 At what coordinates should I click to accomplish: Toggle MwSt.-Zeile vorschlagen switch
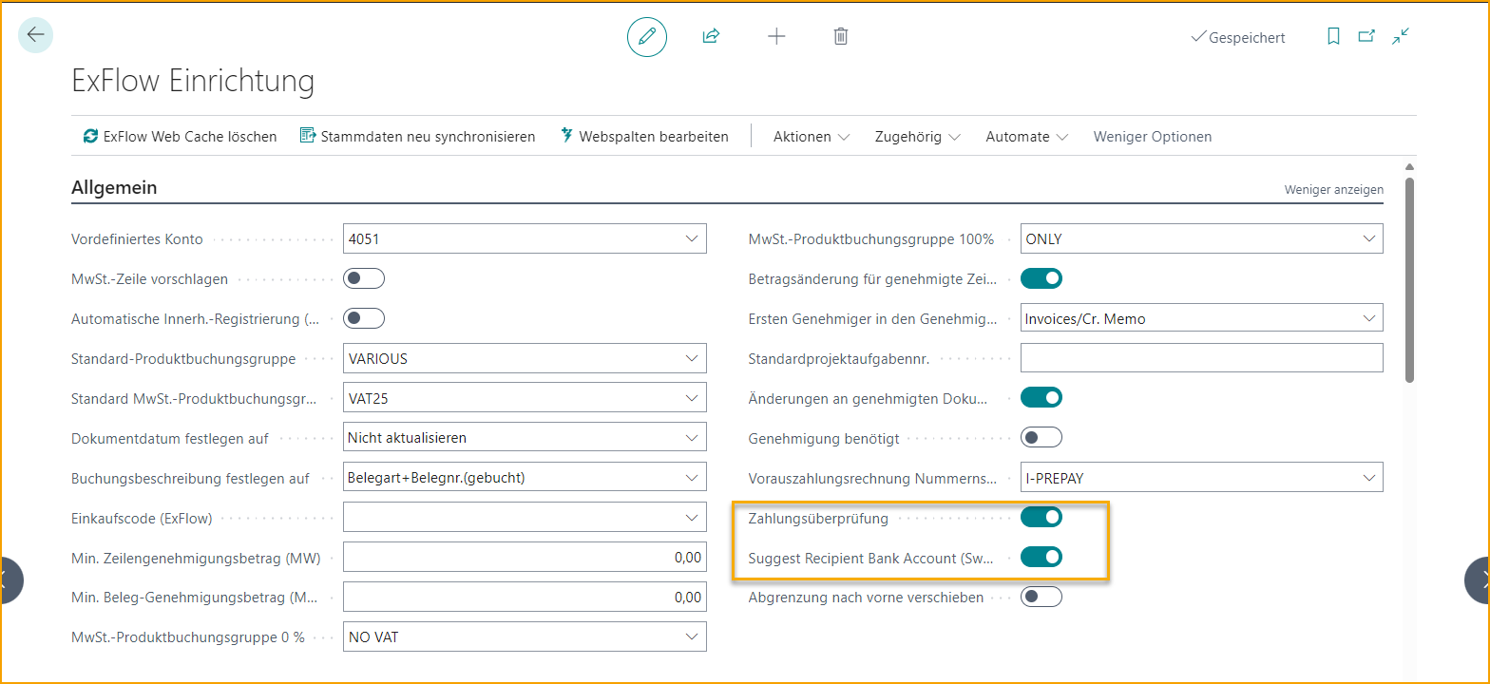364,278
